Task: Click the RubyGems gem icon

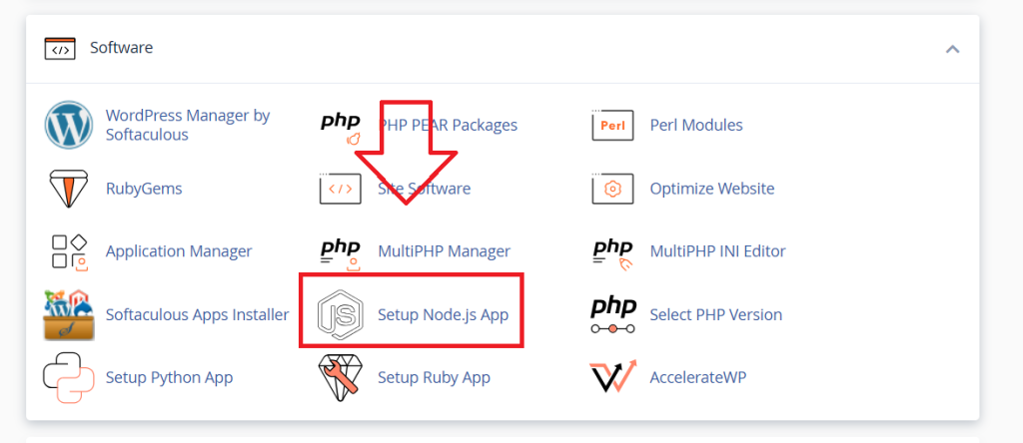Action: 69,189
